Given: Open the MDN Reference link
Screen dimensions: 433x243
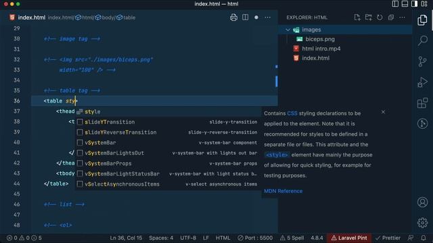Looking at the screenshot, I should point(283,191).
